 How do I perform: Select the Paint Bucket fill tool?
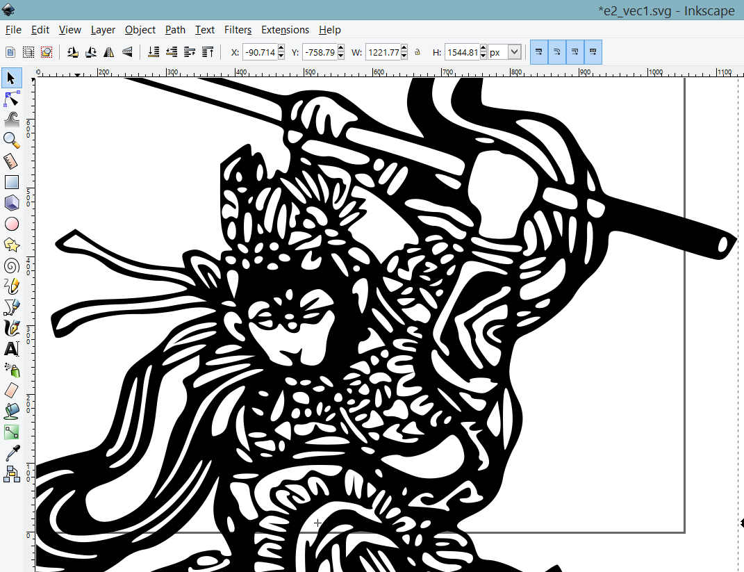click(11, 411)
